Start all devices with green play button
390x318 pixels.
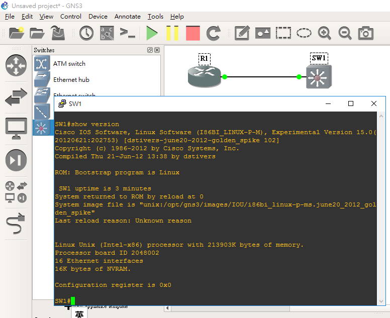pyautogui.click(x=152, y=33)
